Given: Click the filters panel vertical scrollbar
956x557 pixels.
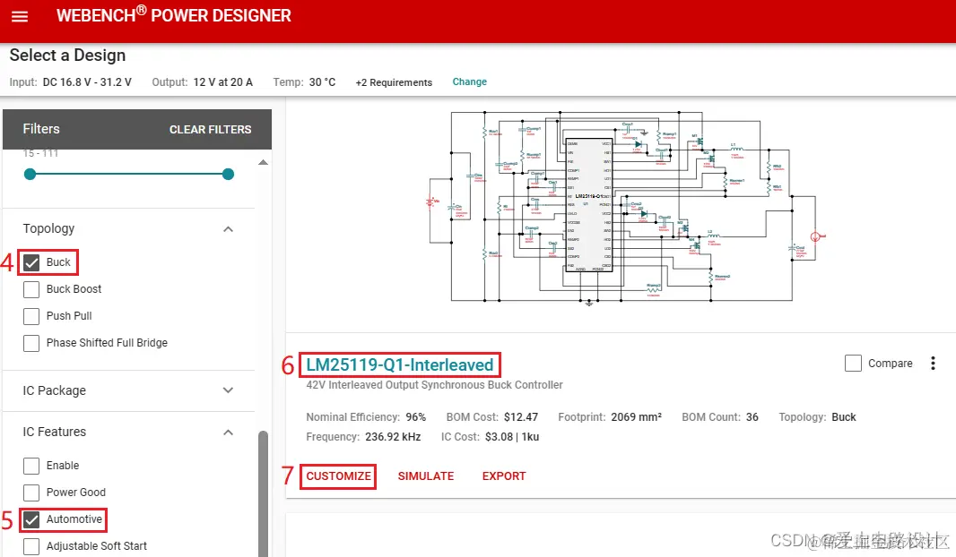Looking at the screenshot, I should 263,493.
